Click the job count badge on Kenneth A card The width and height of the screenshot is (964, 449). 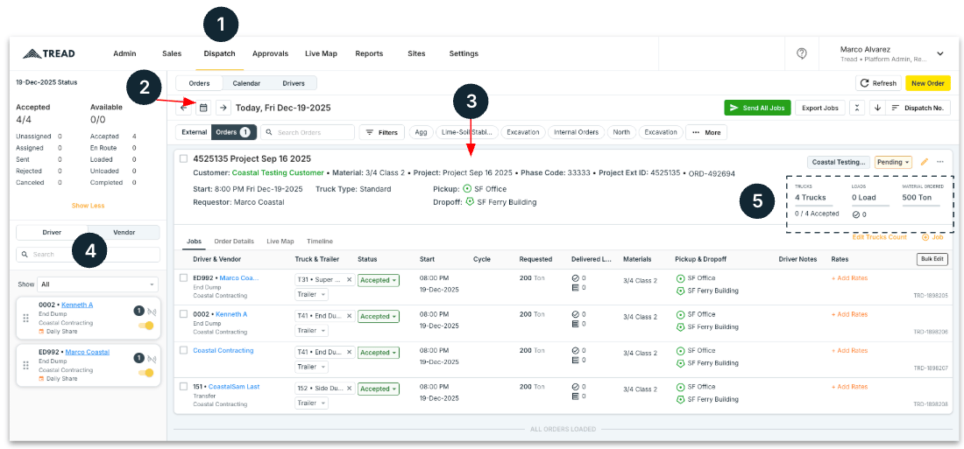139,311
